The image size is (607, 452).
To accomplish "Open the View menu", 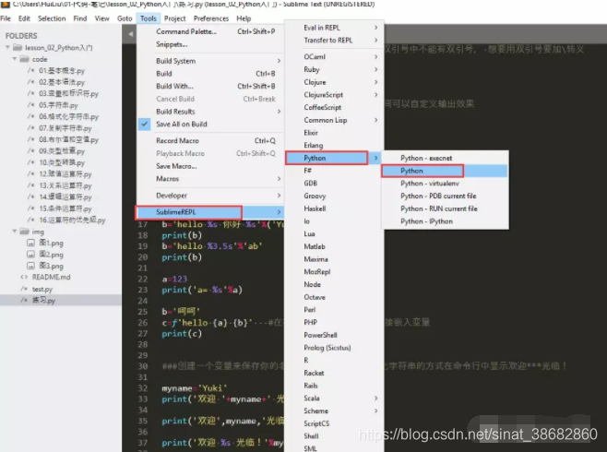I will coord(101,18).
